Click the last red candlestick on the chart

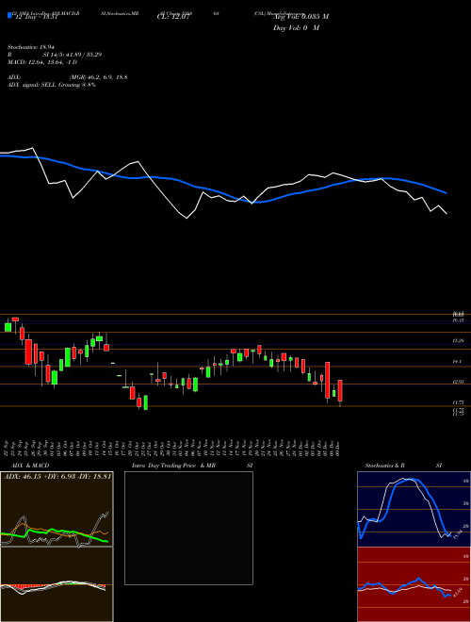click(x=340, y=391)
